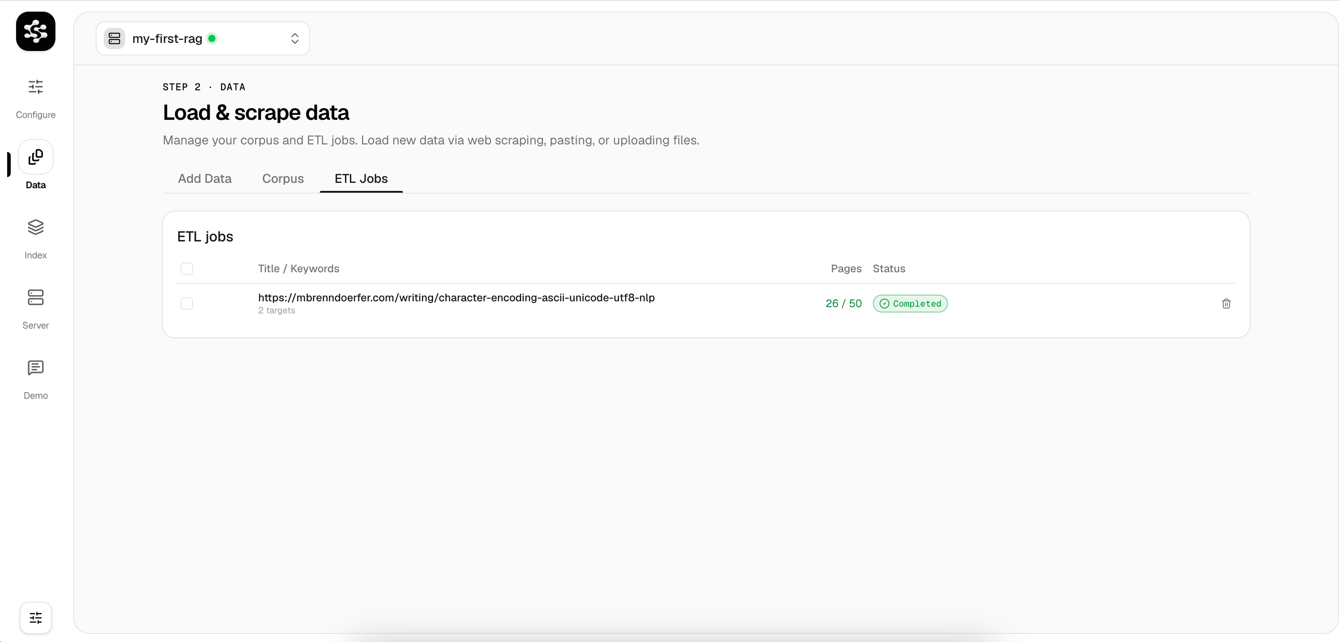The image size is (1339, 642).
Task: Delete the mbrenndoerfer ETL job
Action: click(1225, 304)
